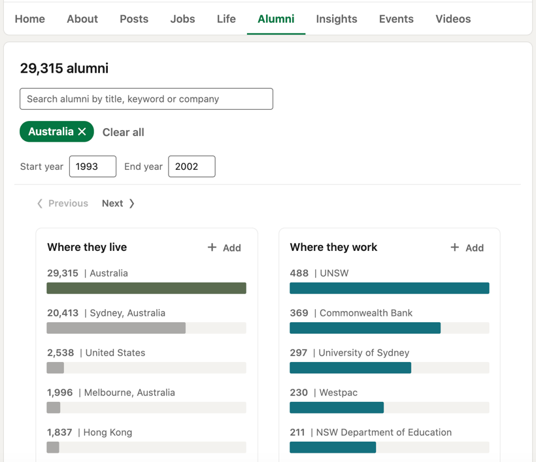536x462 pixels.
Task: Click the Start year field
Action: (x=93, y=167)
